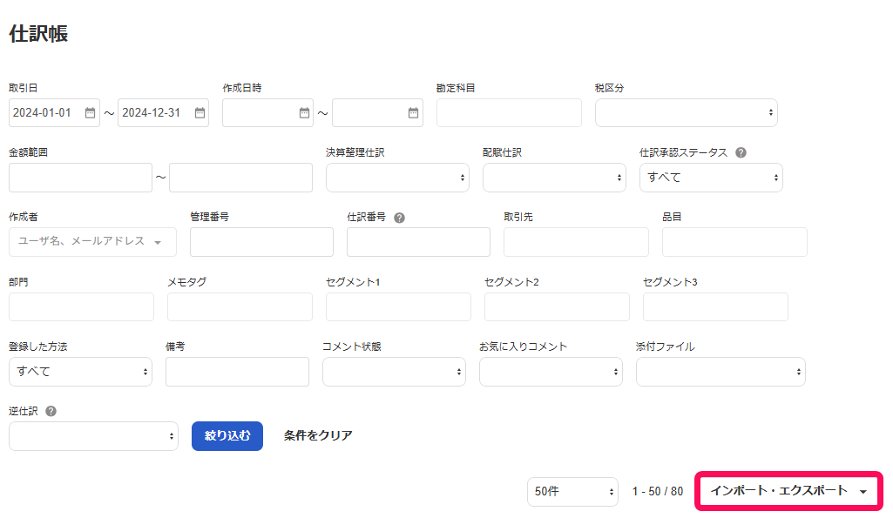Click the セグメント2 input field
The width and height of the screenshot is (893, 518).
pos(557,306)
